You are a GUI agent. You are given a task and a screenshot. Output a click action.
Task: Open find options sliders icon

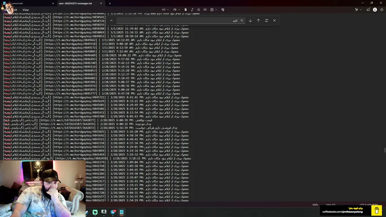pos(267,20)
